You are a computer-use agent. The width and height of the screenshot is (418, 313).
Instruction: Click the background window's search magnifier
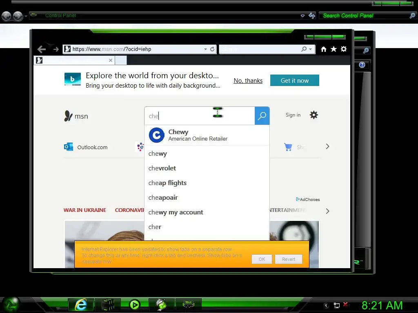[x=366, y=50]
